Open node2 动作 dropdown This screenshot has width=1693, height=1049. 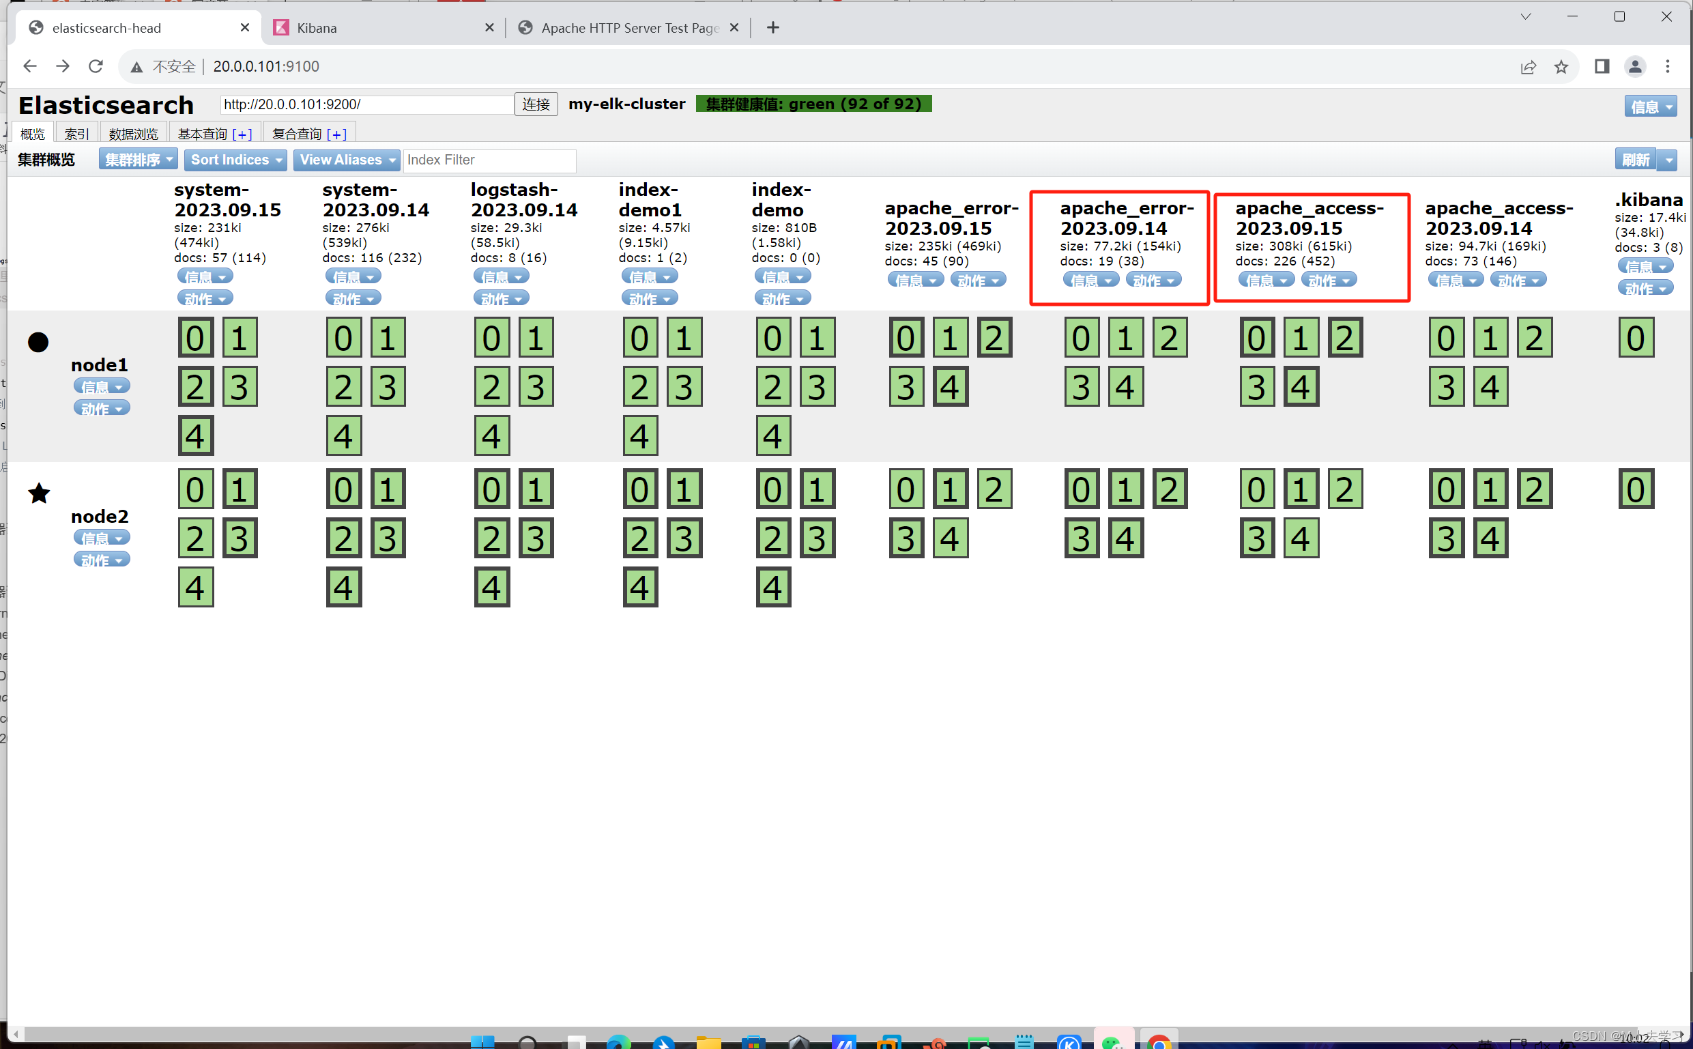click(x=102, y=559)
